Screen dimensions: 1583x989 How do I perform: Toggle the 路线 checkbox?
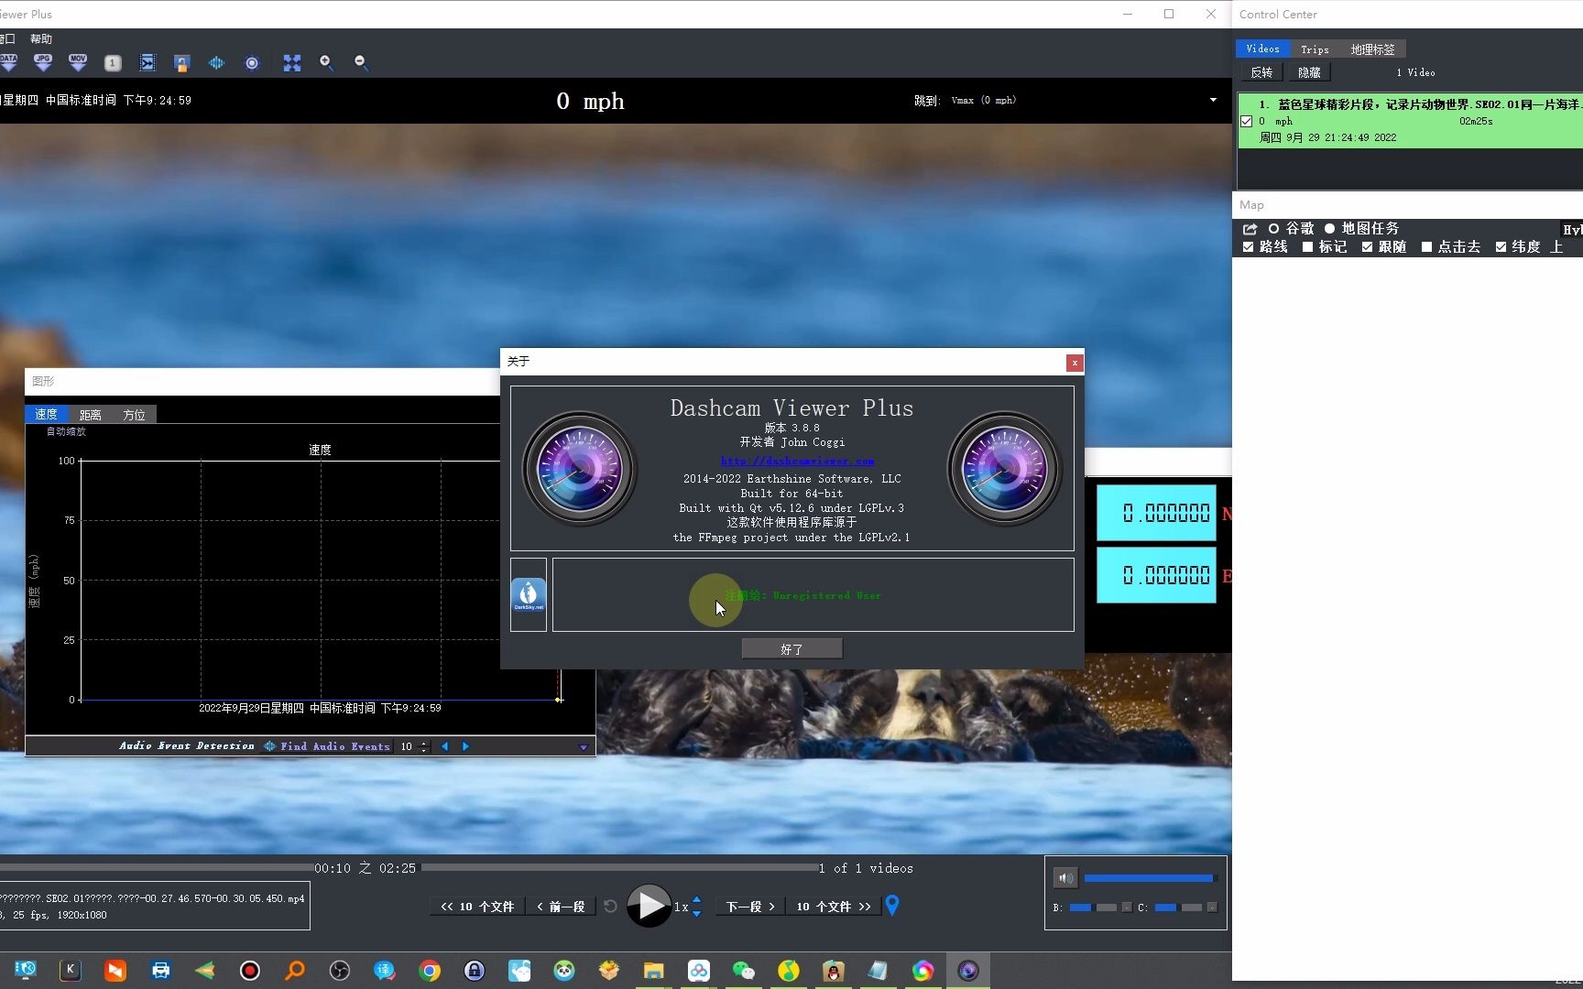click(1248, 247)
